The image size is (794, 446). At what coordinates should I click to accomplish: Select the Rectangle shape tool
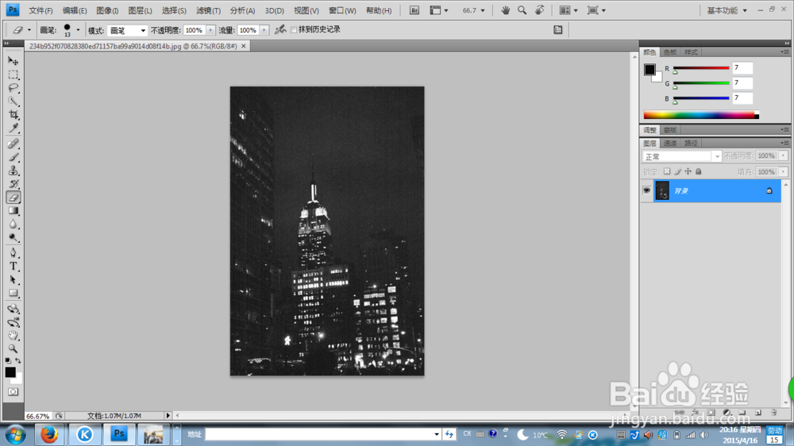pyautogui.click(x=13, y=293)
